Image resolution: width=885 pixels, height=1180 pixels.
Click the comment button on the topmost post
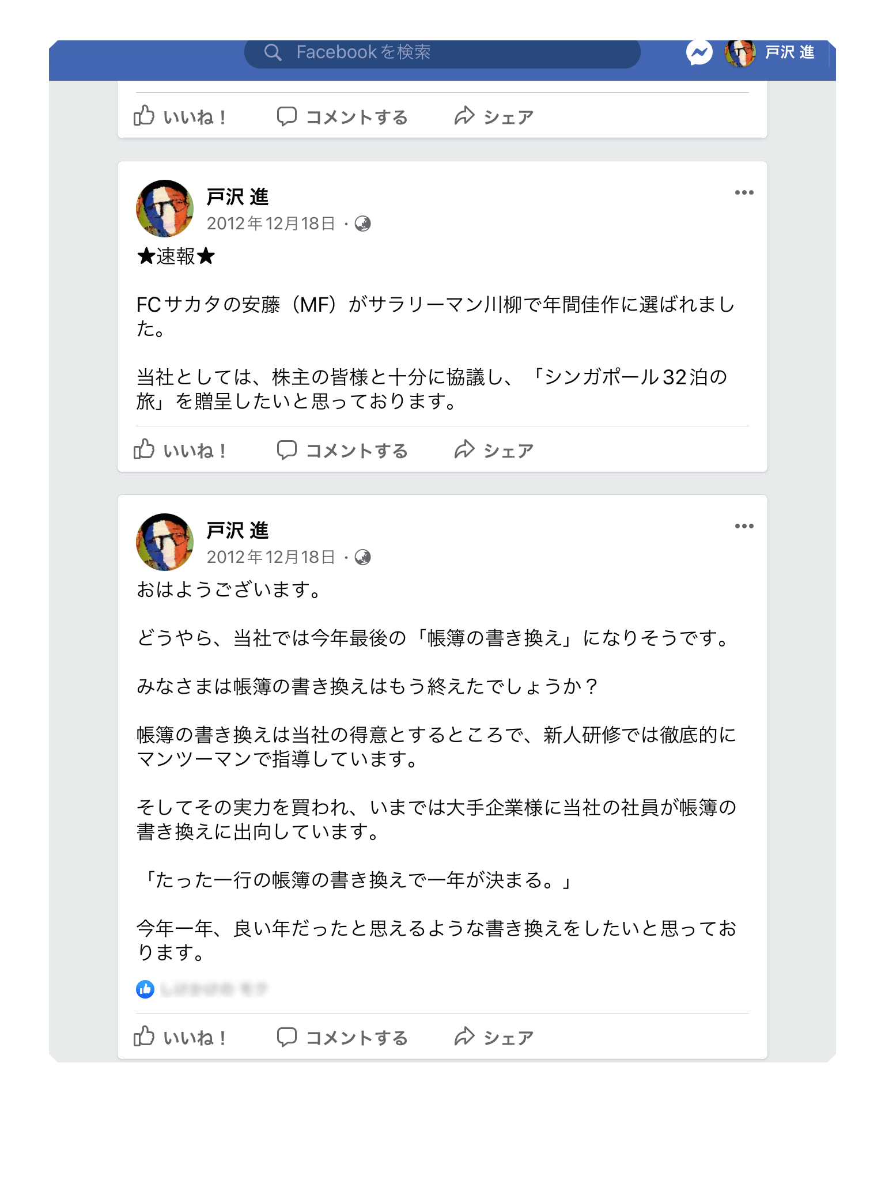[x=342, y=117]
